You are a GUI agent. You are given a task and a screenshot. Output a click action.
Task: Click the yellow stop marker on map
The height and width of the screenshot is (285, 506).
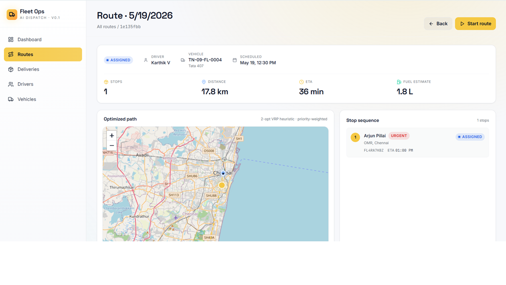pos(222,185)
